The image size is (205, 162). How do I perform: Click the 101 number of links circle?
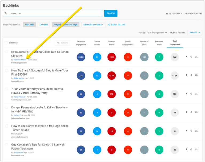point(144,57)
